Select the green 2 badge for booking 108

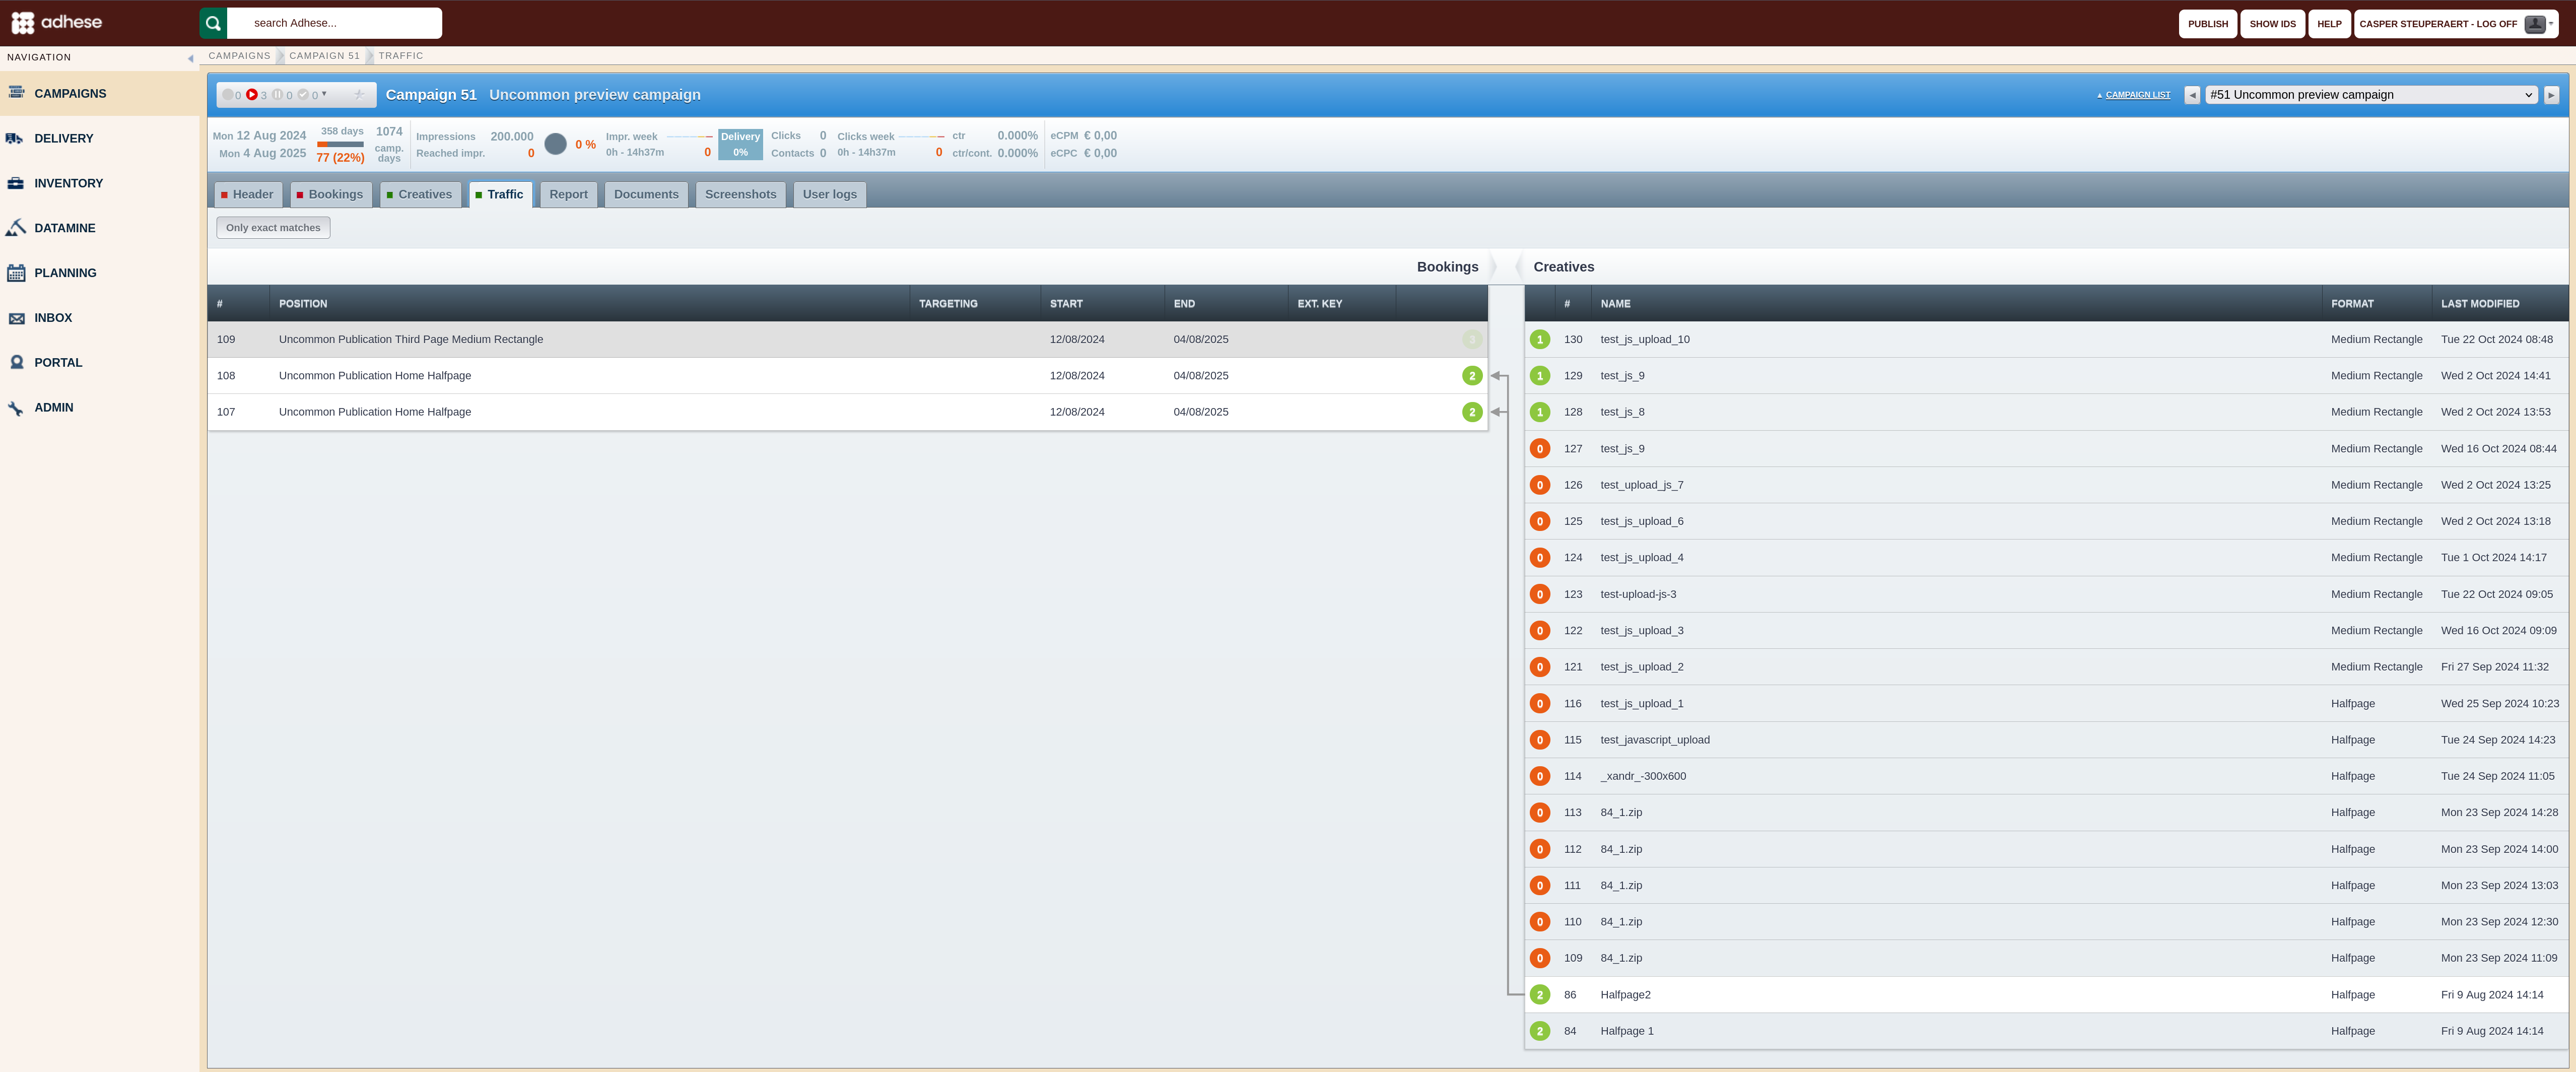1472,376
